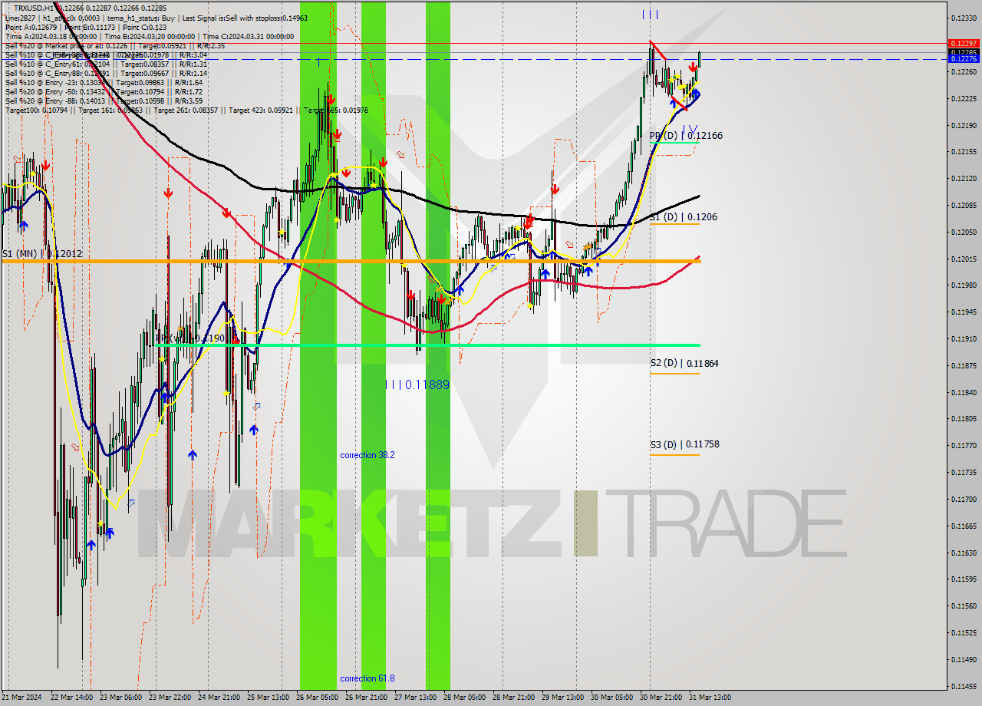
Task: Select the 'Sell %20 @ Entry -50' line
Action: (x=104, y=91)
